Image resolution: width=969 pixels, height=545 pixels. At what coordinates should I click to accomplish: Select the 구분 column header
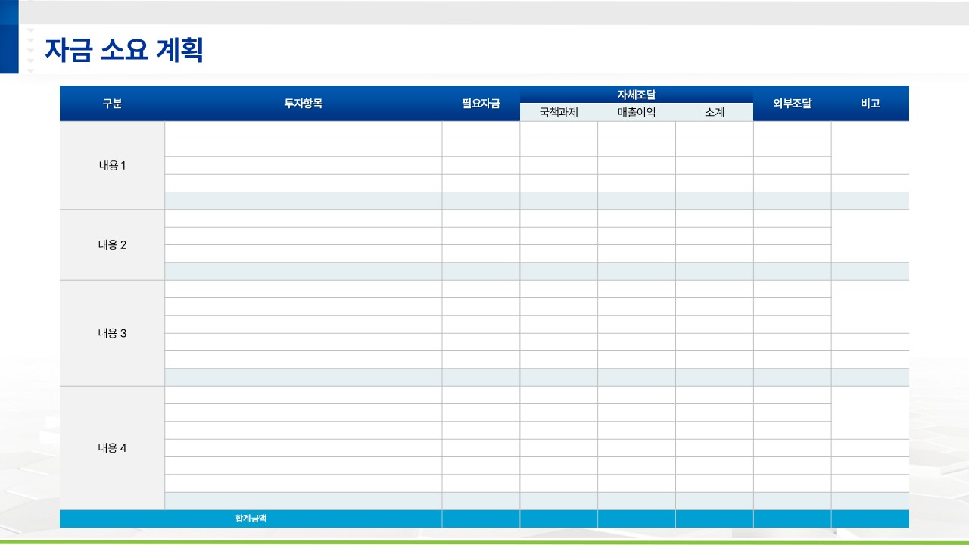(112, 104)
